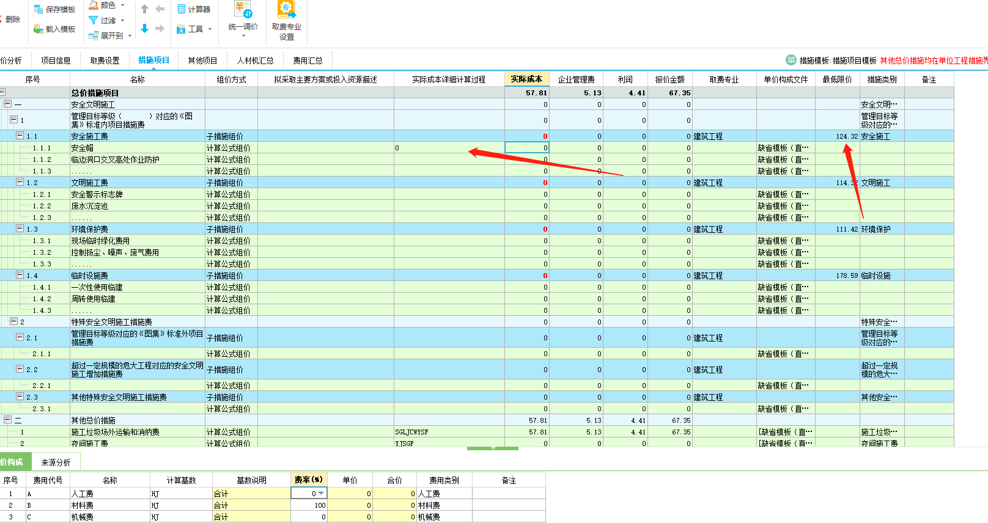Click the 最低限价 column header
Viewport: 988px width, 523px height.
[837, 79]
